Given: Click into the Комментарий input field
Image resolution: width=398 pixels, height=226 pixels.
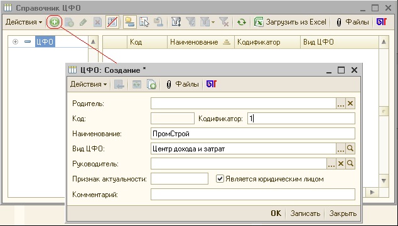Looking at the screenshot, I should pos(253,195).
